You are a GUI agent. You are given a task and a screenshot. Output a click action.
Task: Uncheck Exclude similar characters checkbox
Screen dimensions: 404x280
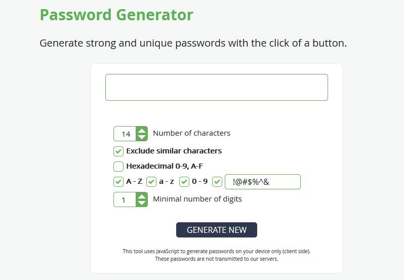118,151
